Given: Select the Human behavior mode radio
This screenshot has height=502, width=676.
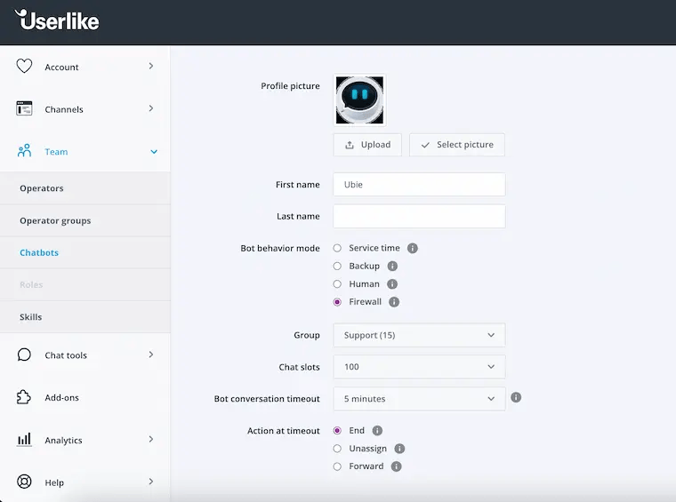Looking at the screenshot, I should pos(337,284).
